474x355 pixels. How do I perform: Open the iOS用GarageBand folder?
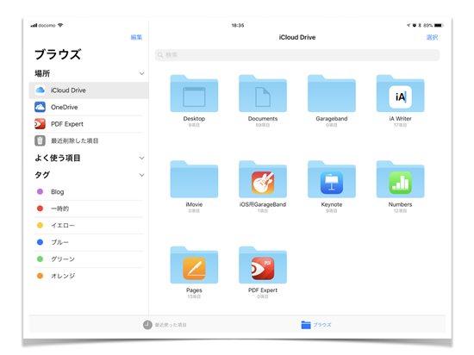[263, 179]
